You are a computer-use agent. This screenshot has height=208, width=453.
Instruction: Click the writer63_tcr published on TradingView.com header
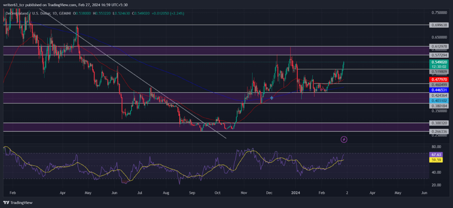point(65,4)
